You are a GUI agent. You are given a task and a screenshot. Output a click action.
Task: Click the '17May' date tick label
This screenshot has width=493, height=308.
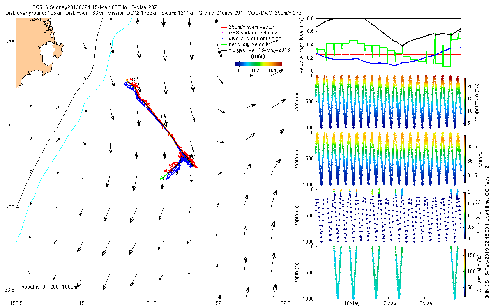(388, 303)
